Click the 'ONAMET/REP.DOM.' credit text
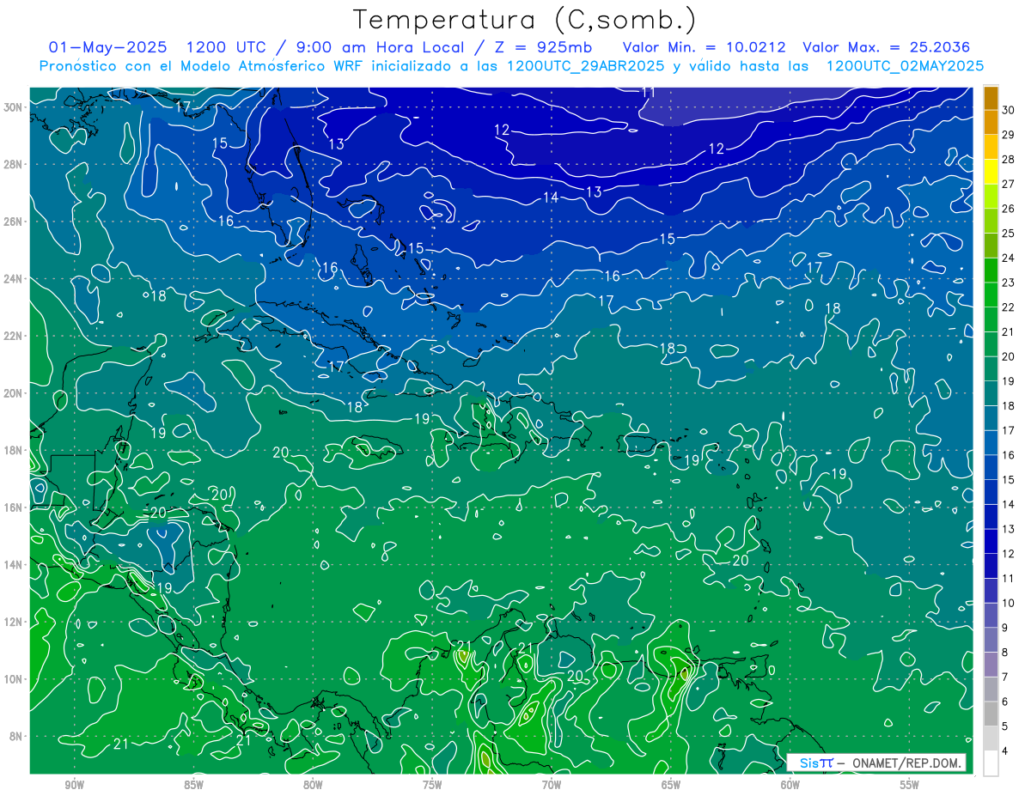This screenshot has height=796, width=1031. [x=905, y=763]
